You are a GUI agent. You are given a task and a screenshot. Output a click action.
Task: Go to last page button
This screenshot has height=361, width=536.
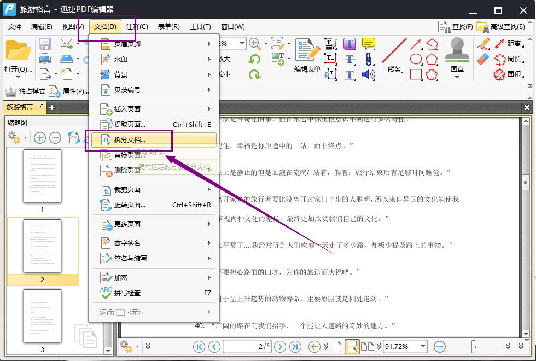295,347
